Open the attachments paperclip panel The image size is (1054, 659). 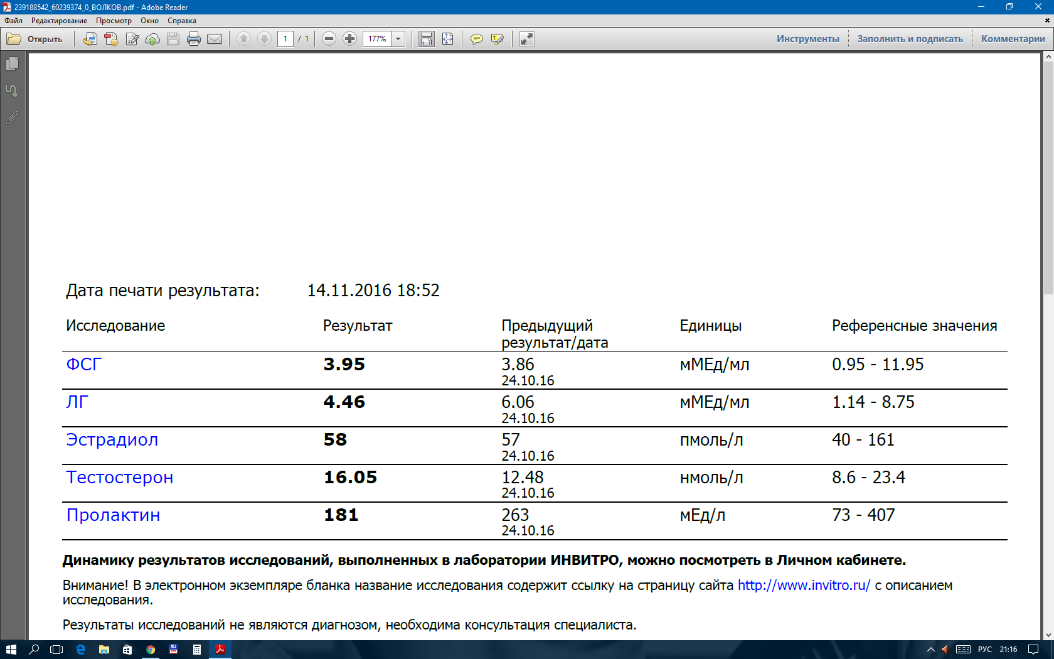pos(12,117)
